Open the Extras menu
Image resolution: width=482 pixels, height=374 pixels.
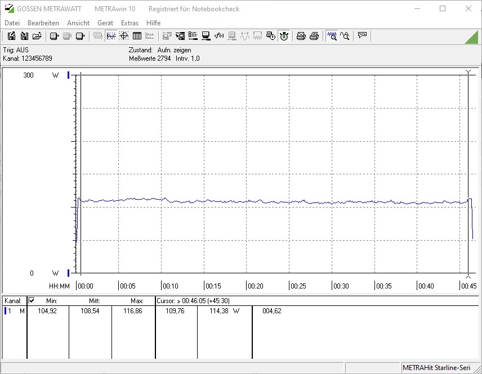click(x=130, y=22)
